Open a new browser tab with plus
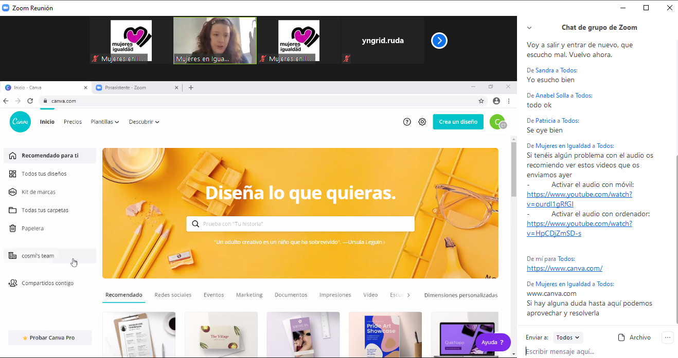This screenshot has width=678, height=358. coord(191,87)
